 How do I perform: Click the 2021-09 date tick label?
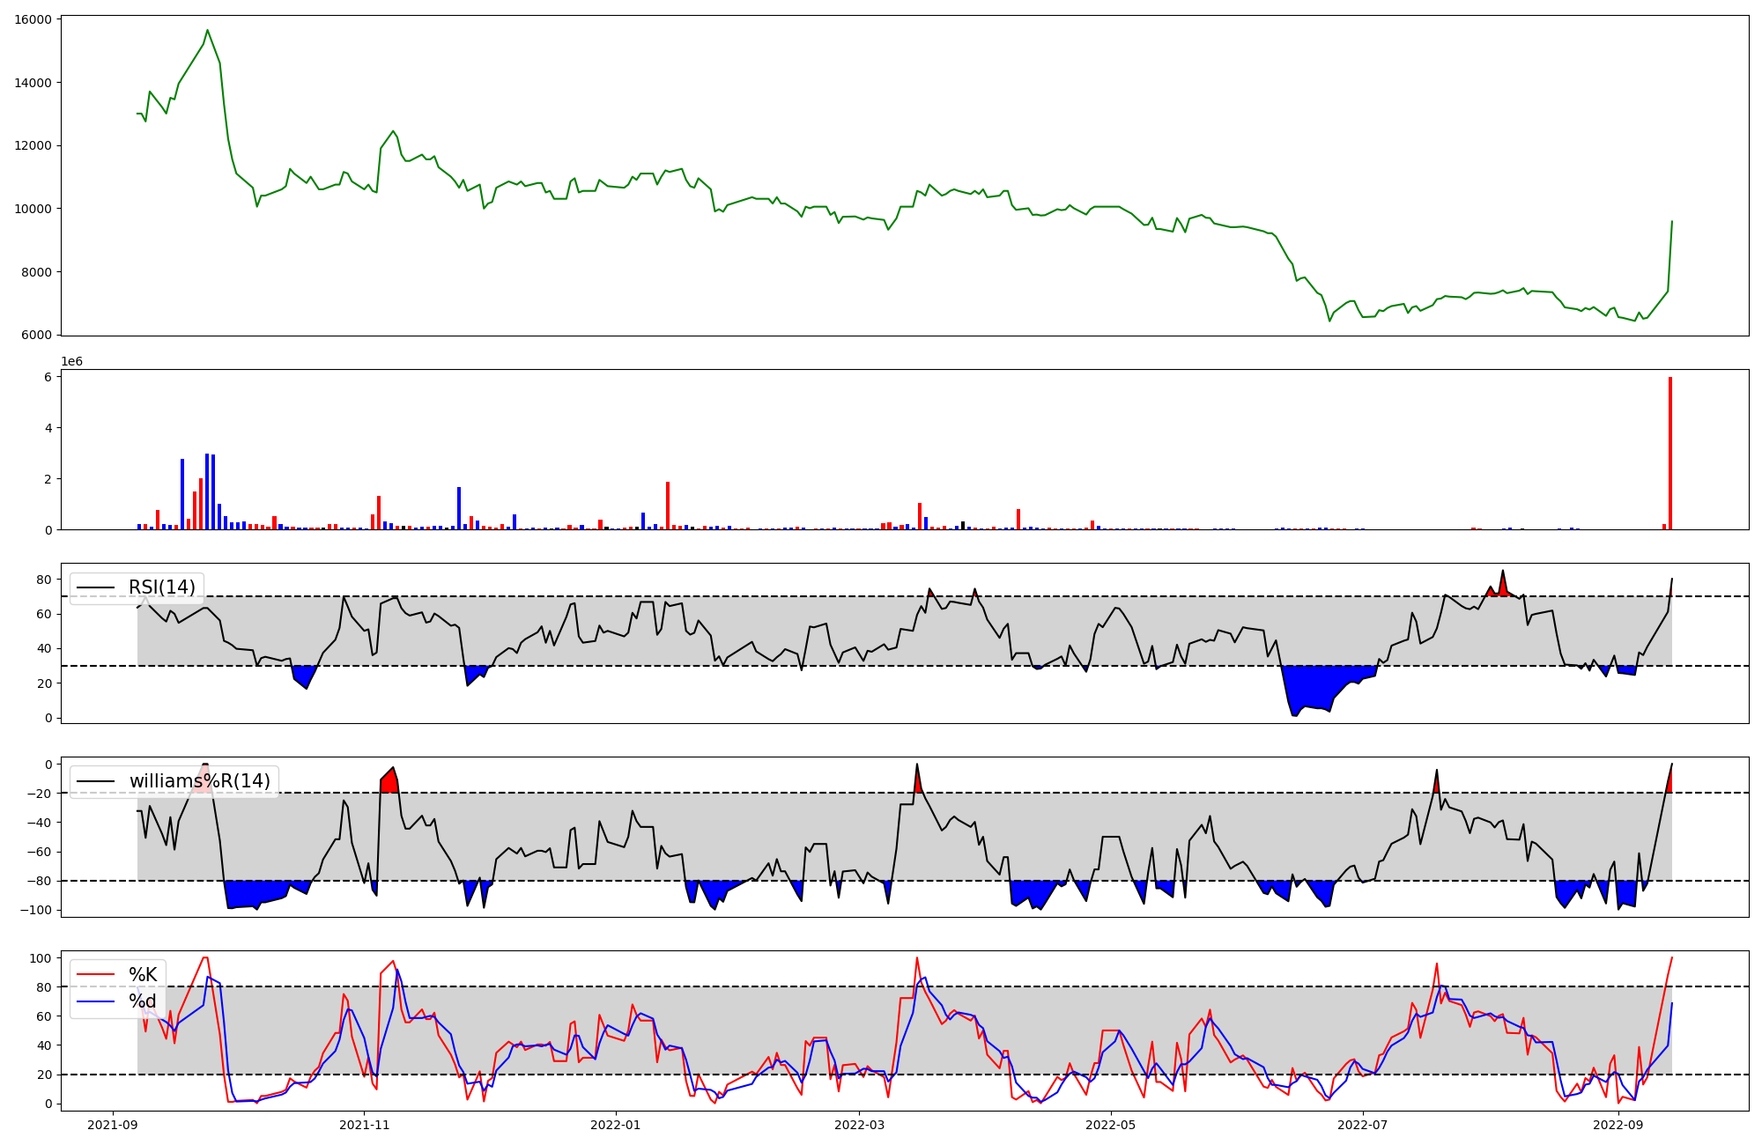(x=112, y=1125)
